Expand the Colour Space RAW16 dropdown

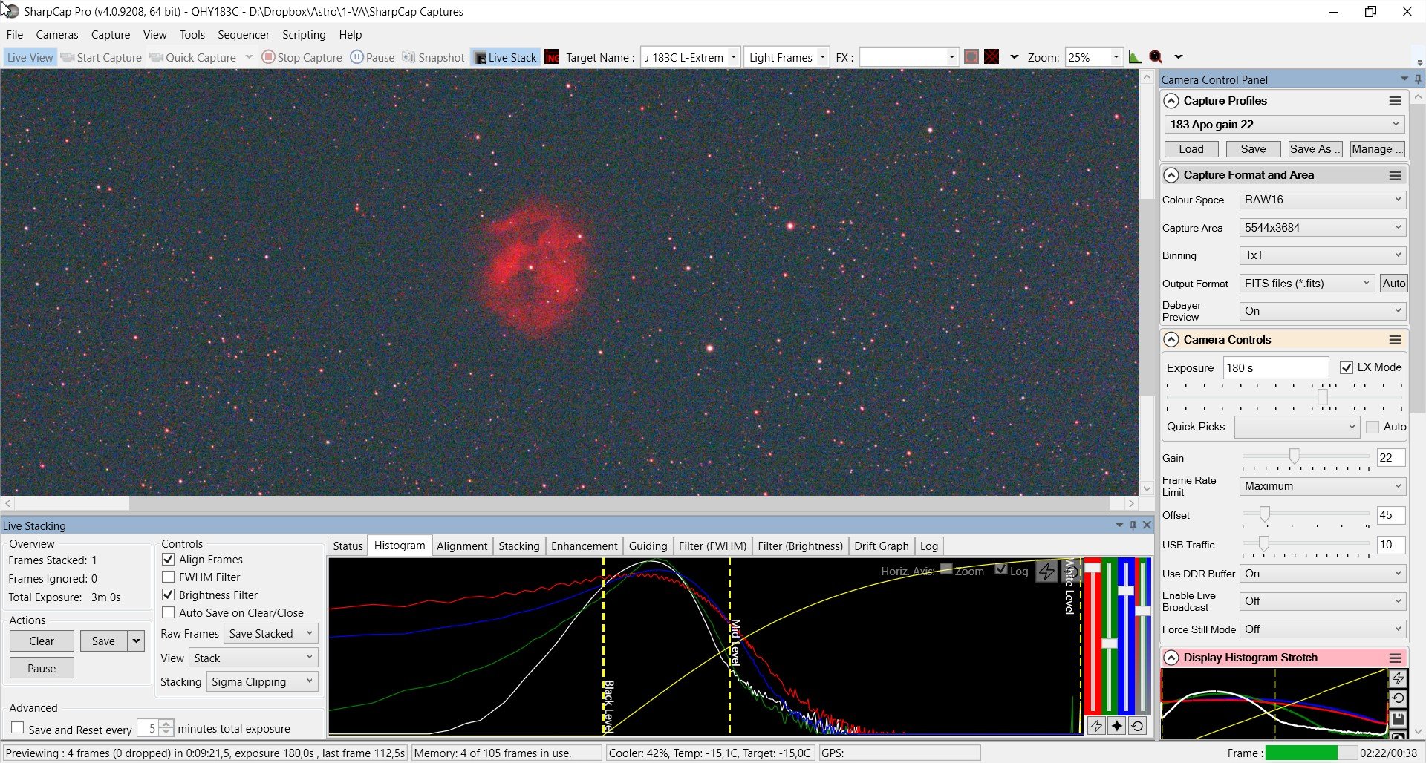1323,200
